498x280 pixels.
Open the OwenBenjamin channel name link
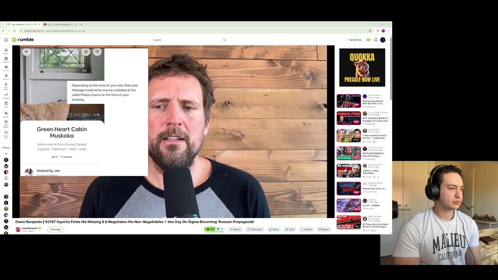(30, 228)
